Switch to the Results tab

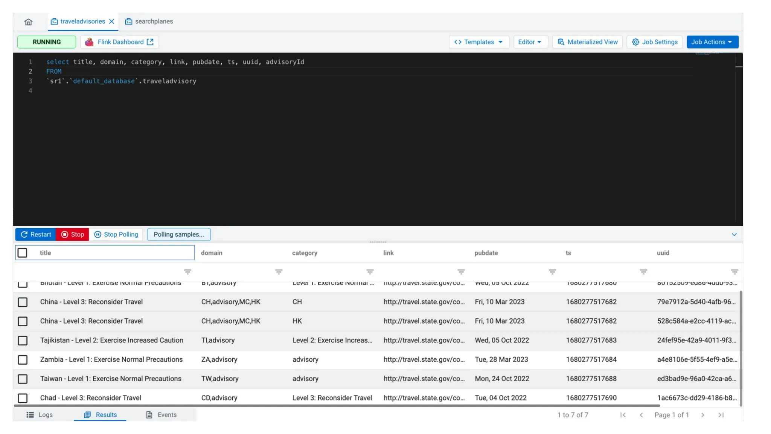point(100,415)
